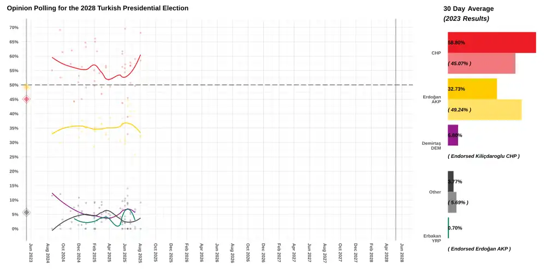
Task: Click the Erbakan YRP label
Action: point(431,238)
